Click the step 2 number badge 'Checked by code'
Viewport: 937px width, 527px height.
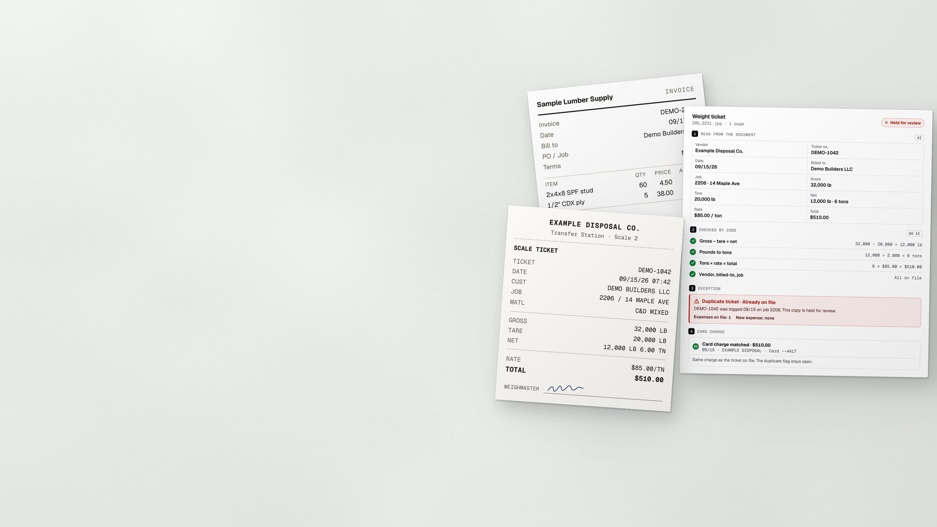(693, 229)
